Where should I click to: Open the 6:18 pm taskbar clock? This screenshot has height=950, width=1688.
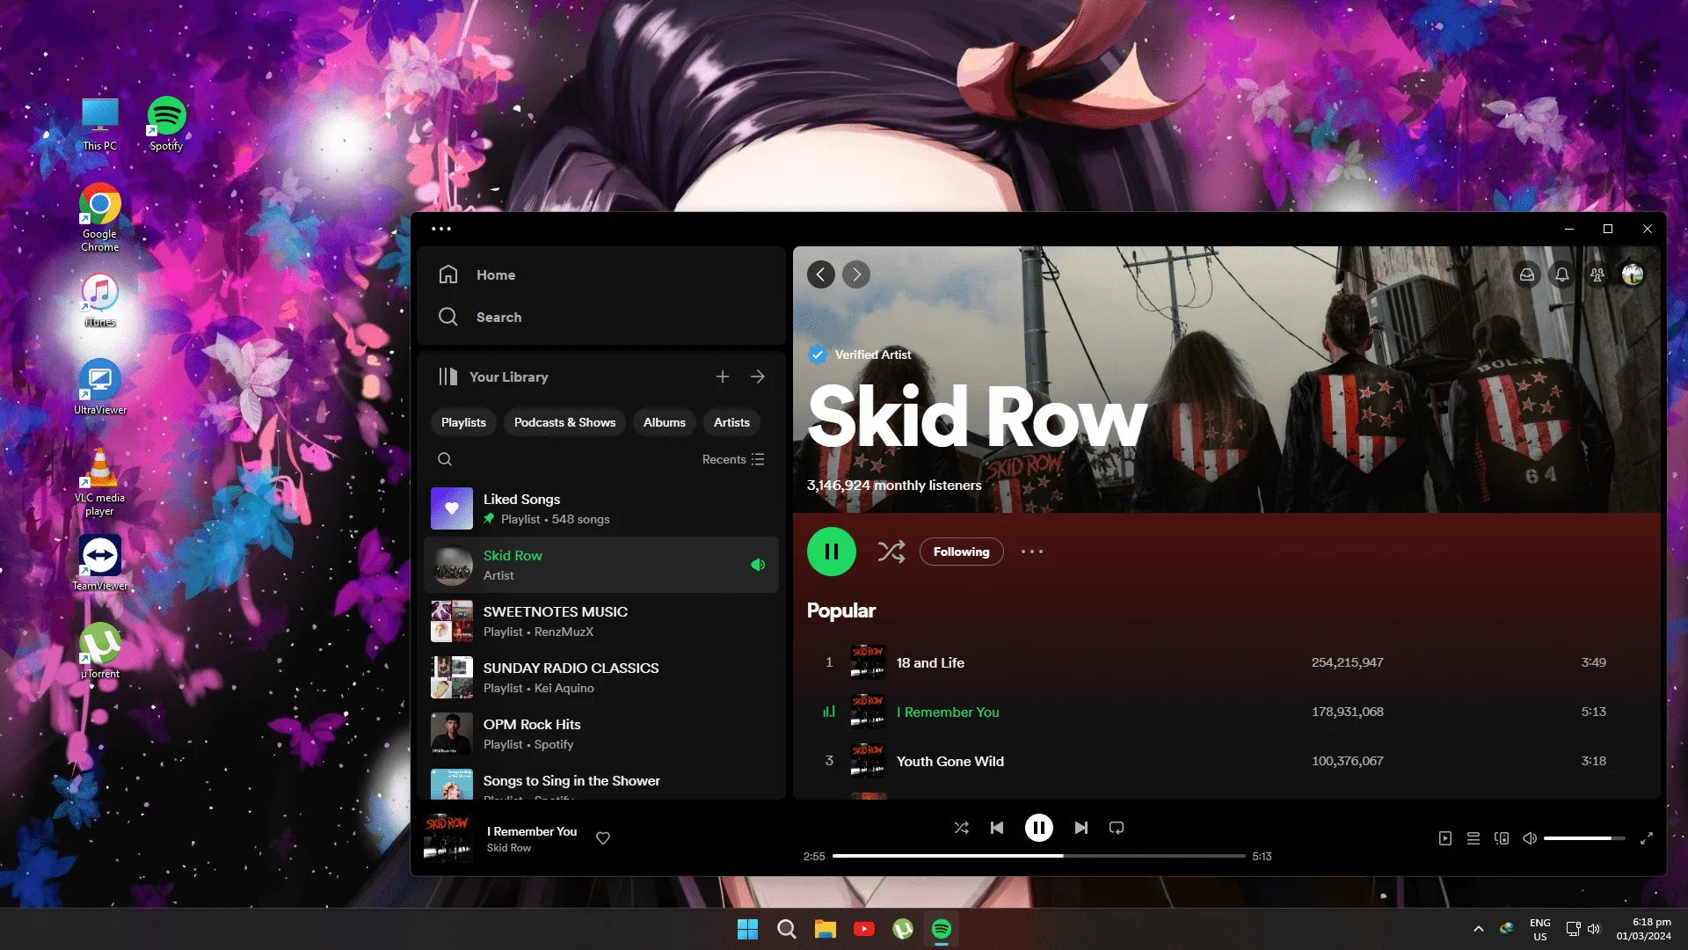[x=1643, y=929]
